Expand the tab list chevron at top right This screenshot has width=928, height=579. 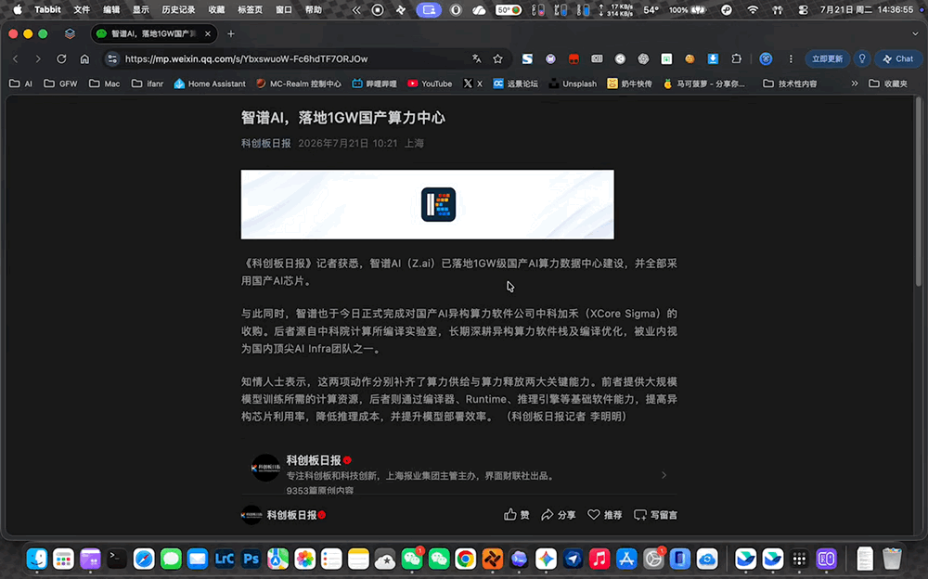coord(915,33)
